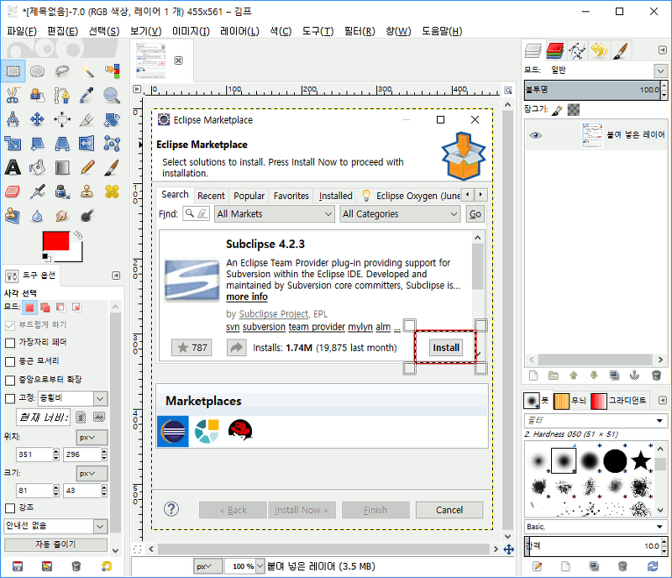Select the Rectangle Select tool
672x578 pixels.
point(13,71)
